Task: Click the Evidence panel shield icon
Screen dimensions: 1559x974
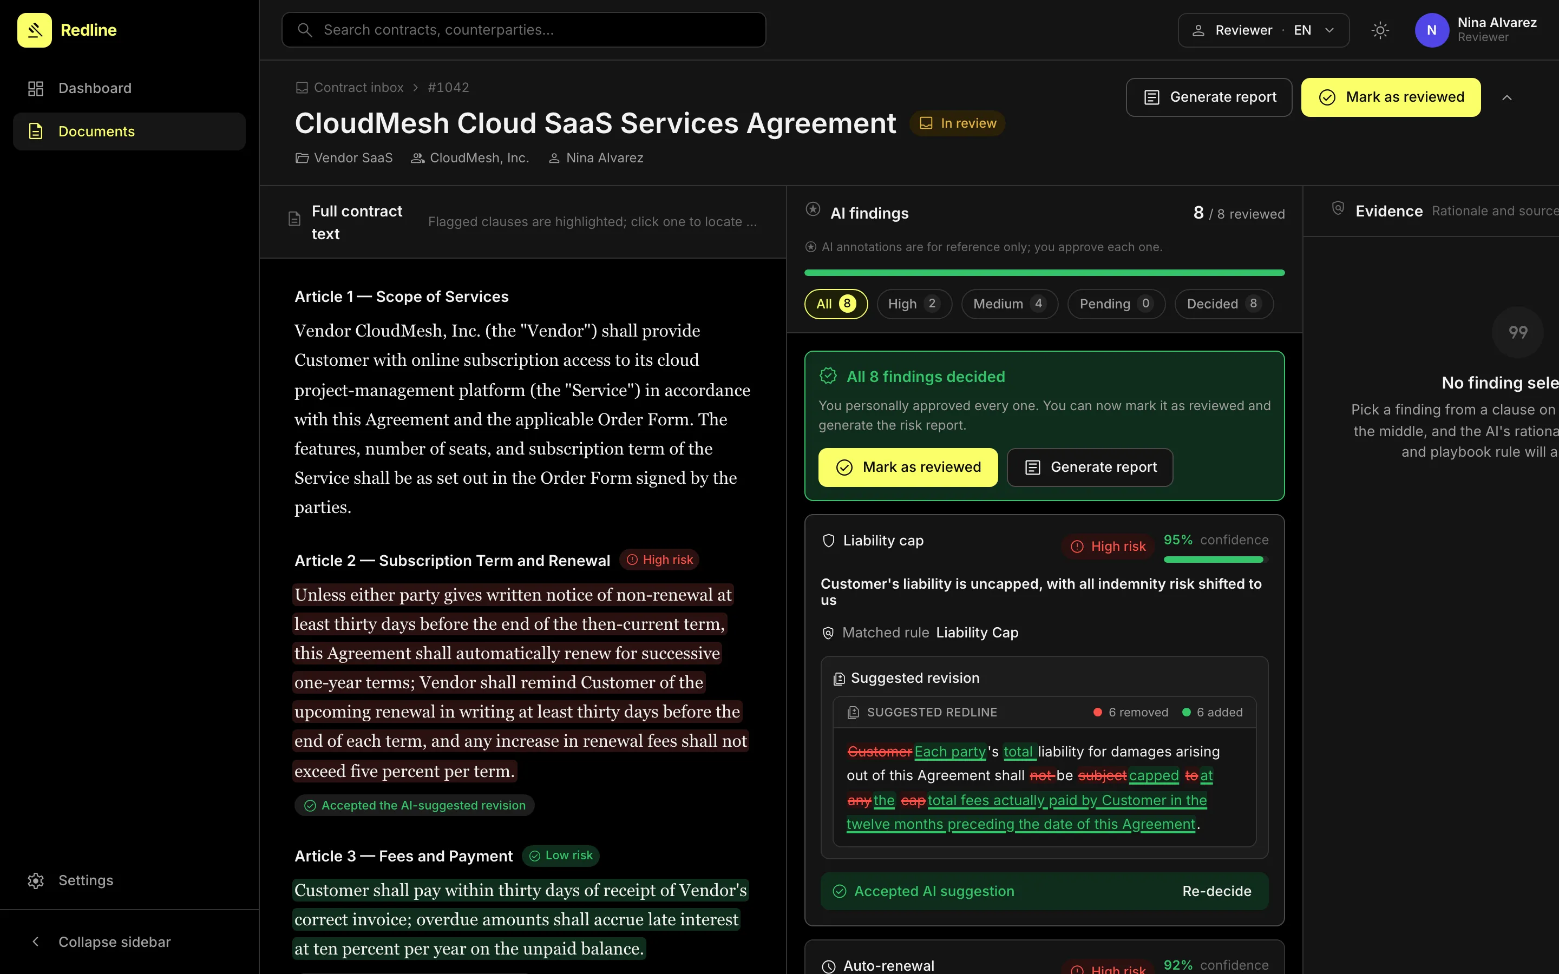Action: pos(1338,207)
